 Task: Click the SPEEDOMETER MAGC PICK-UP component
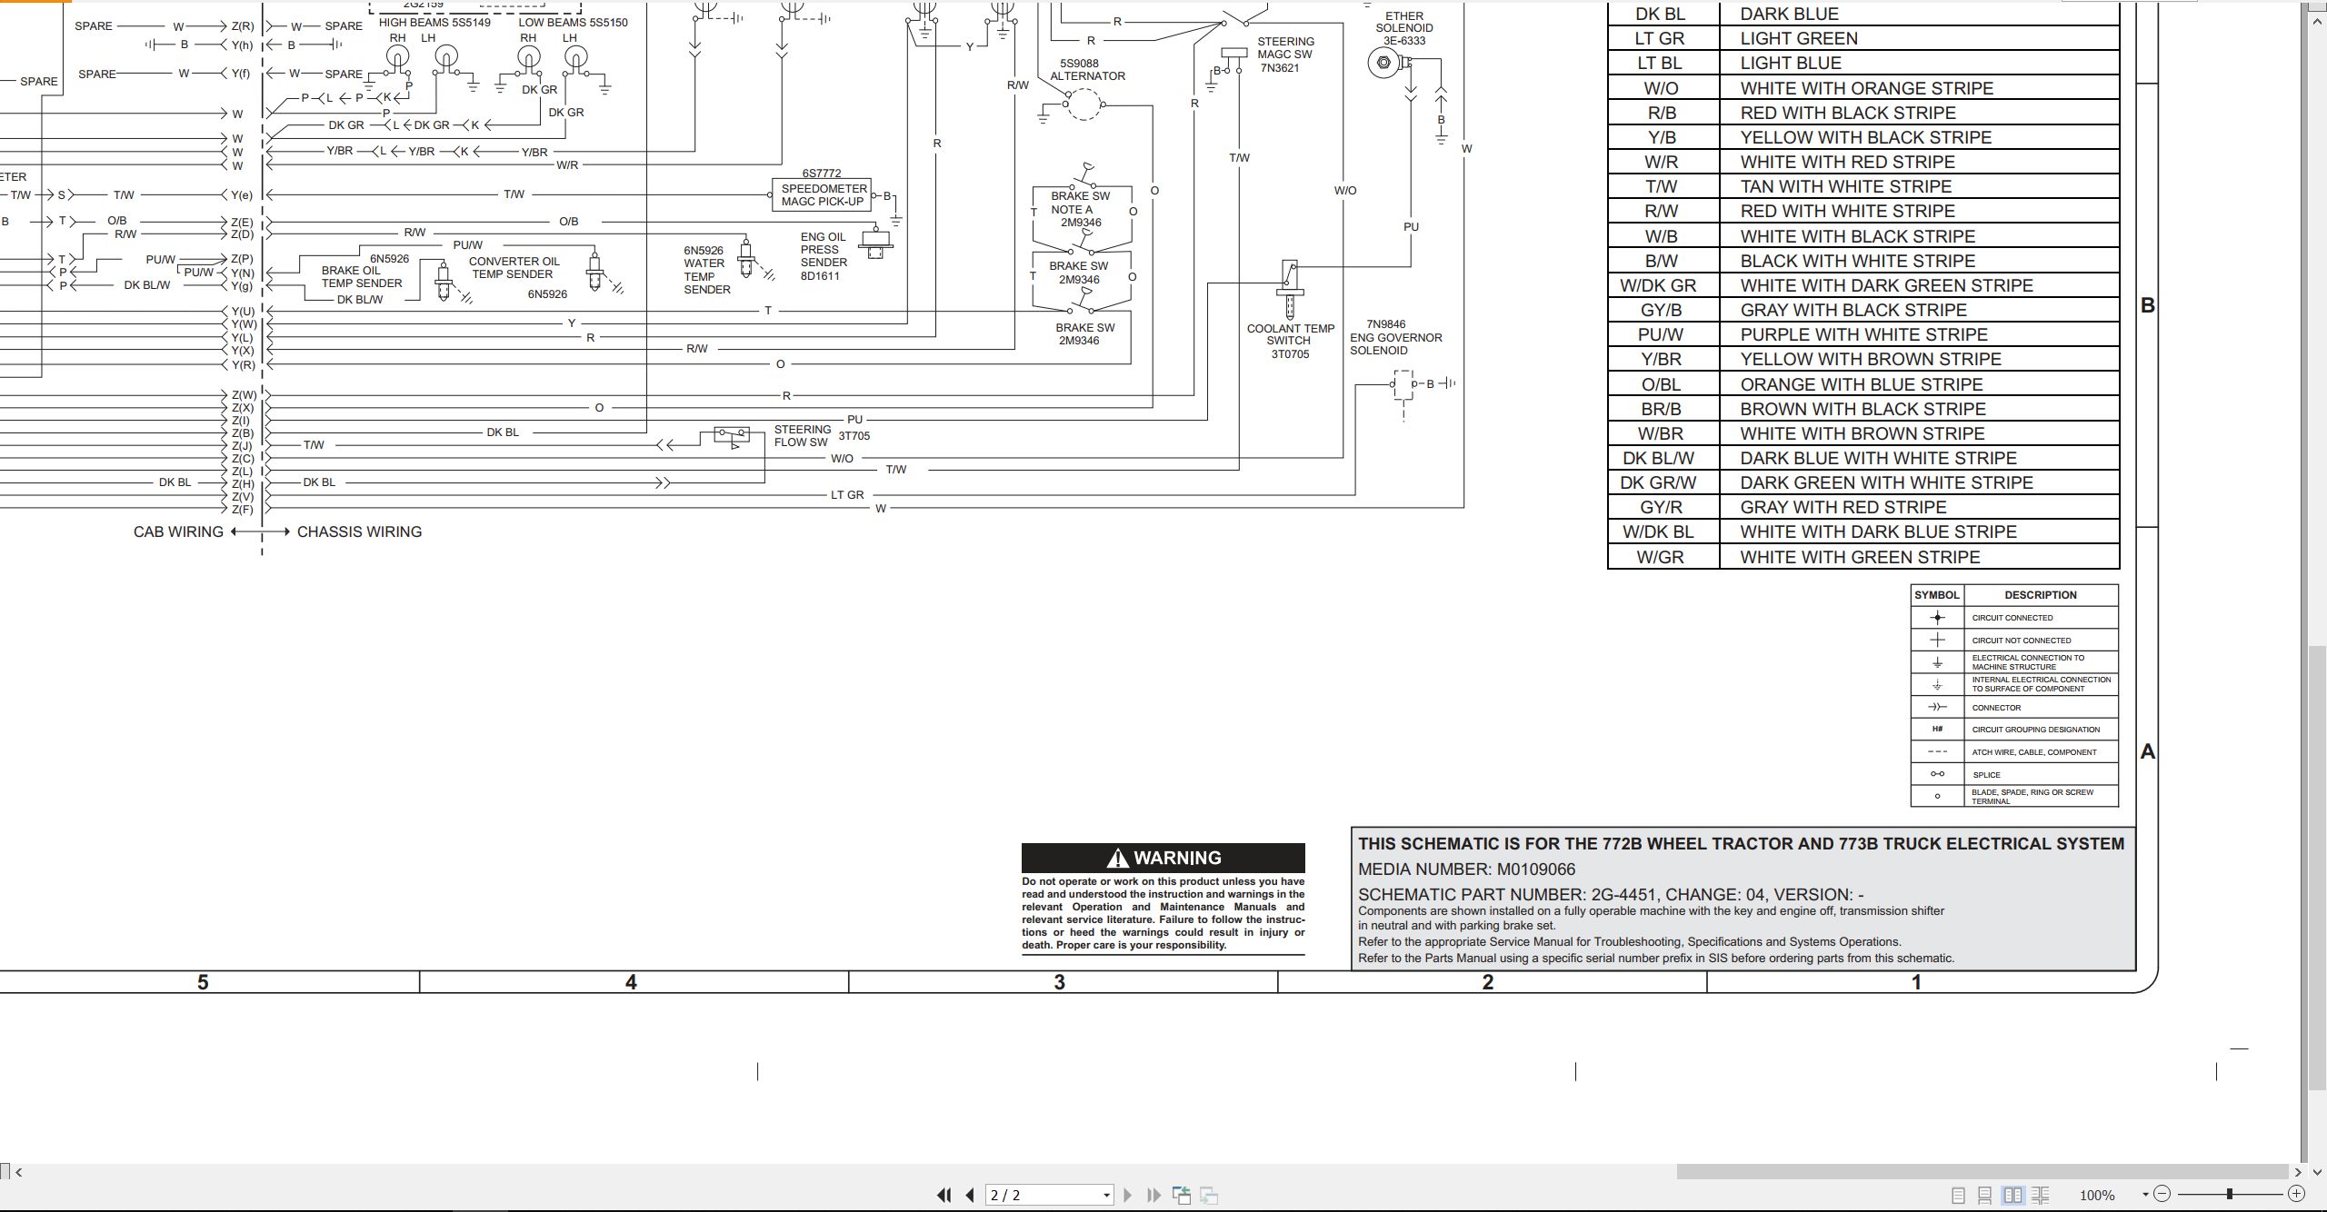[x=822, y=194]
